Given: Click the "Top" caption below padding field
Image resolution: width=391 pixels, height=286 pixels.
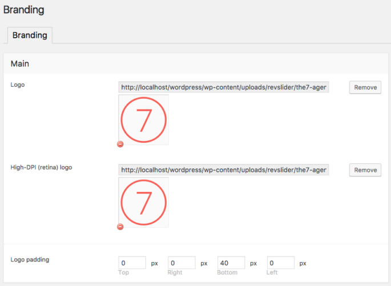Looking at the screenshot, I should point(124,273).
